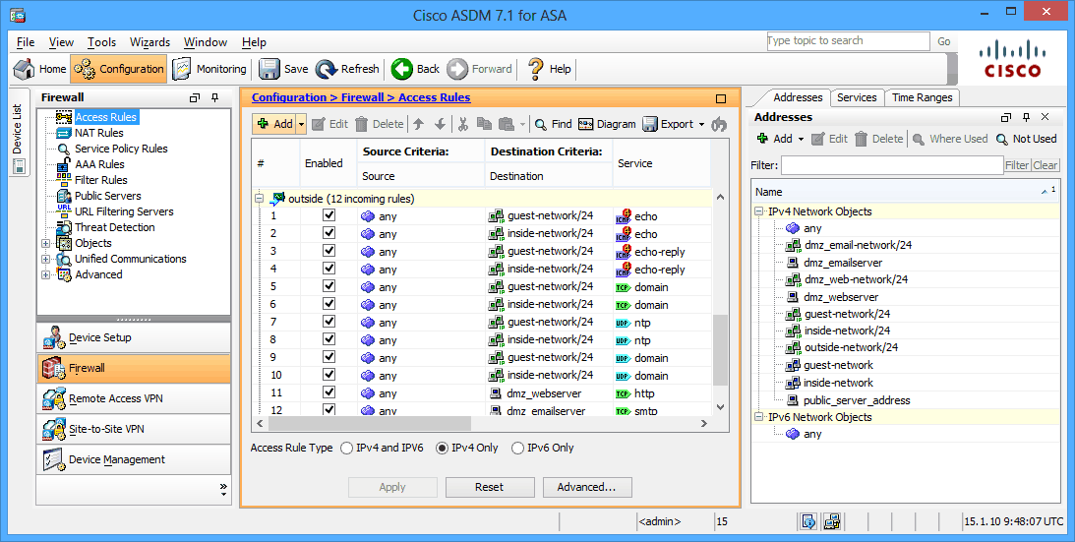Click the Advanced... button

[x=587, y=487]
